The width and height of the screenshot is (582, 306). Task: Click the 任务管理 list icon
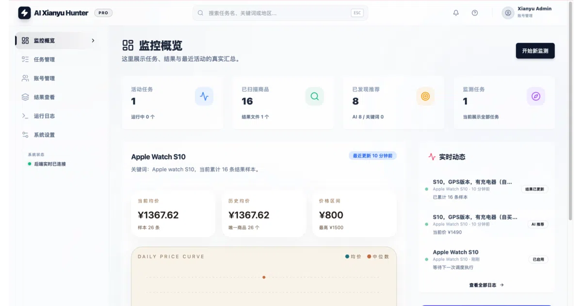point(25,59)
